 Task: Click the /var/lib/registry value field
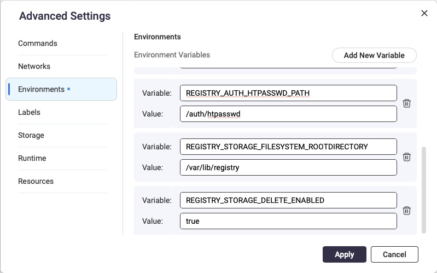pos(288,167)
